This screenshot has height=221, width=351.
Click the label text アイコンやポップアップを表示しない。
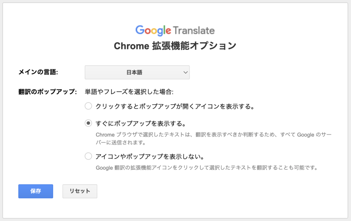point(150,157)
